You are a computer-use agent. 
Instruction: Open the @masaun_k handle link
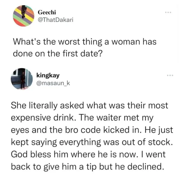coord(53,84)
